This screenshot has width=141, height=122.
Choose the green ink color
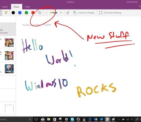click(x=26, y=13)
